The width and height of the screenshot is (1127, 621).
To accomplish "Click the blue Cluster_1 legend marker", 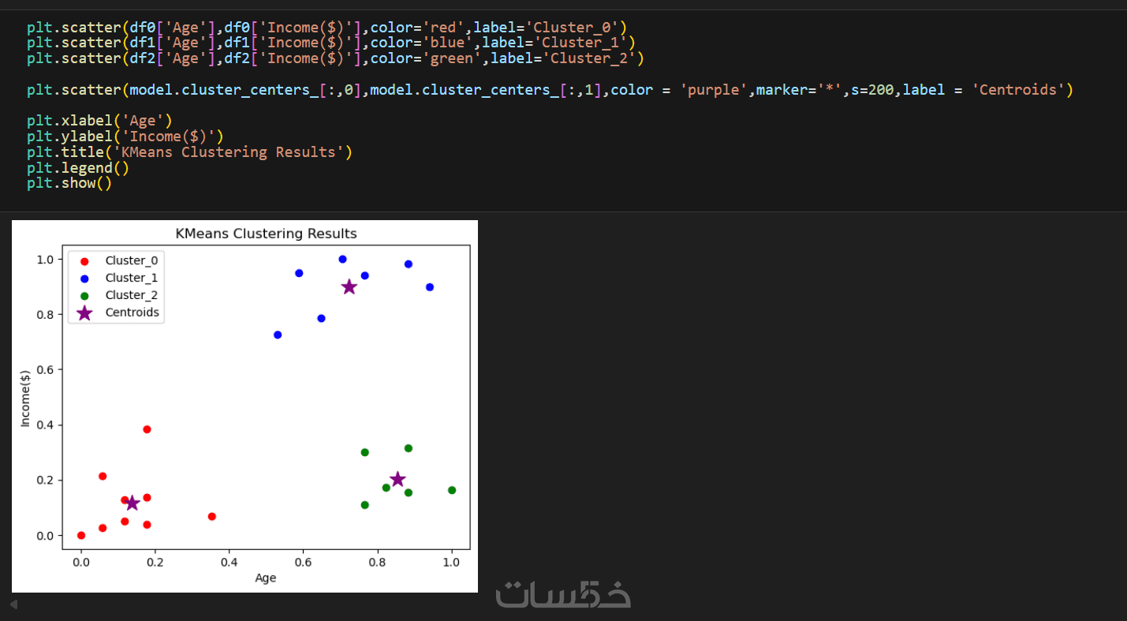I will [x=84, y=278].
